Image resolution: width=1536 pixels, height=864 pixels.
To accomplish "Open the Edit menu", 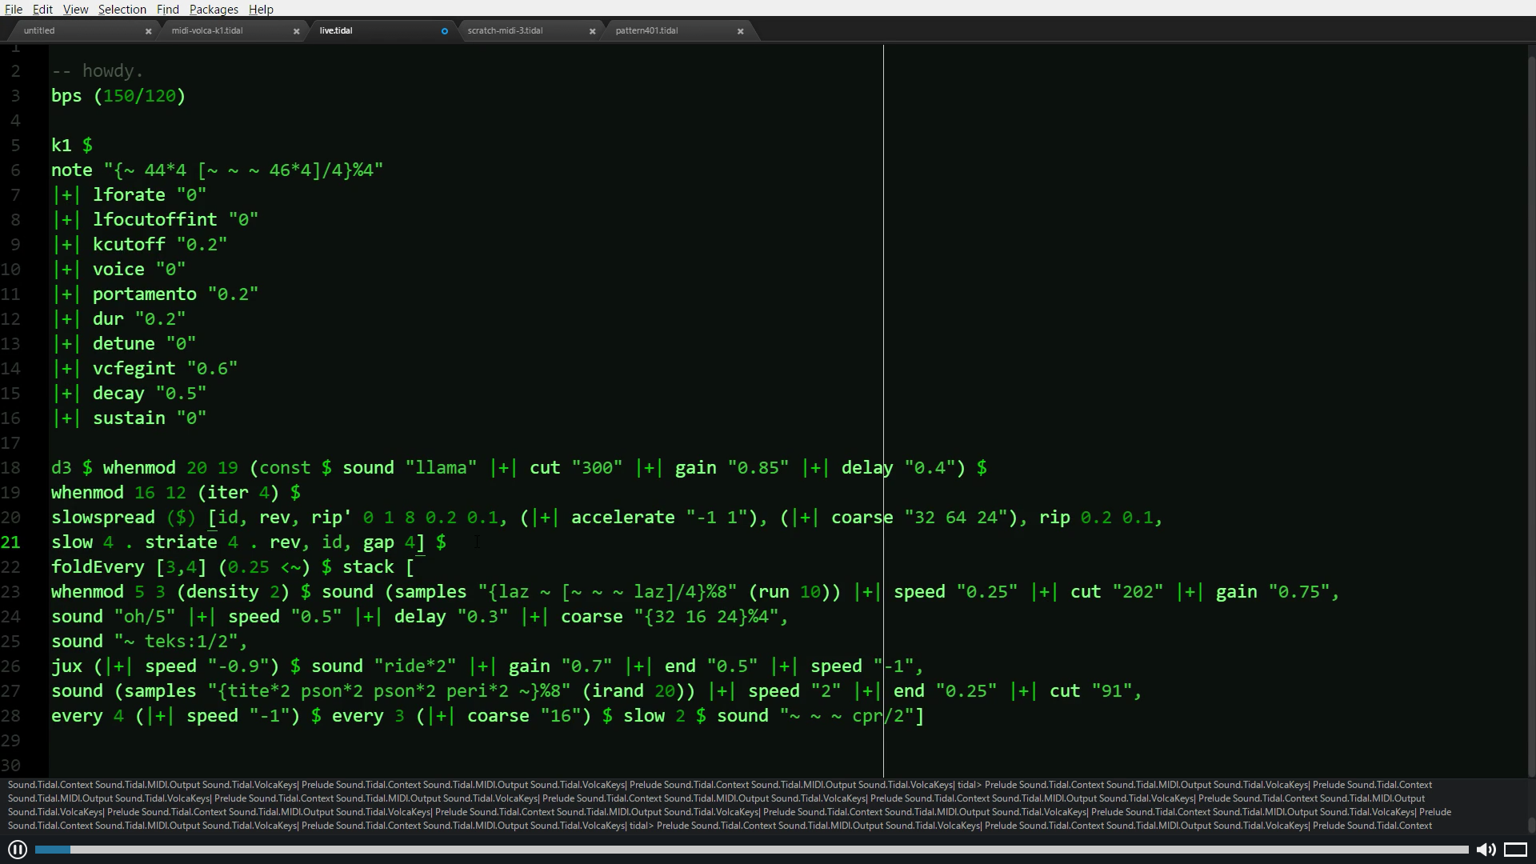I will tap(42, 9).
